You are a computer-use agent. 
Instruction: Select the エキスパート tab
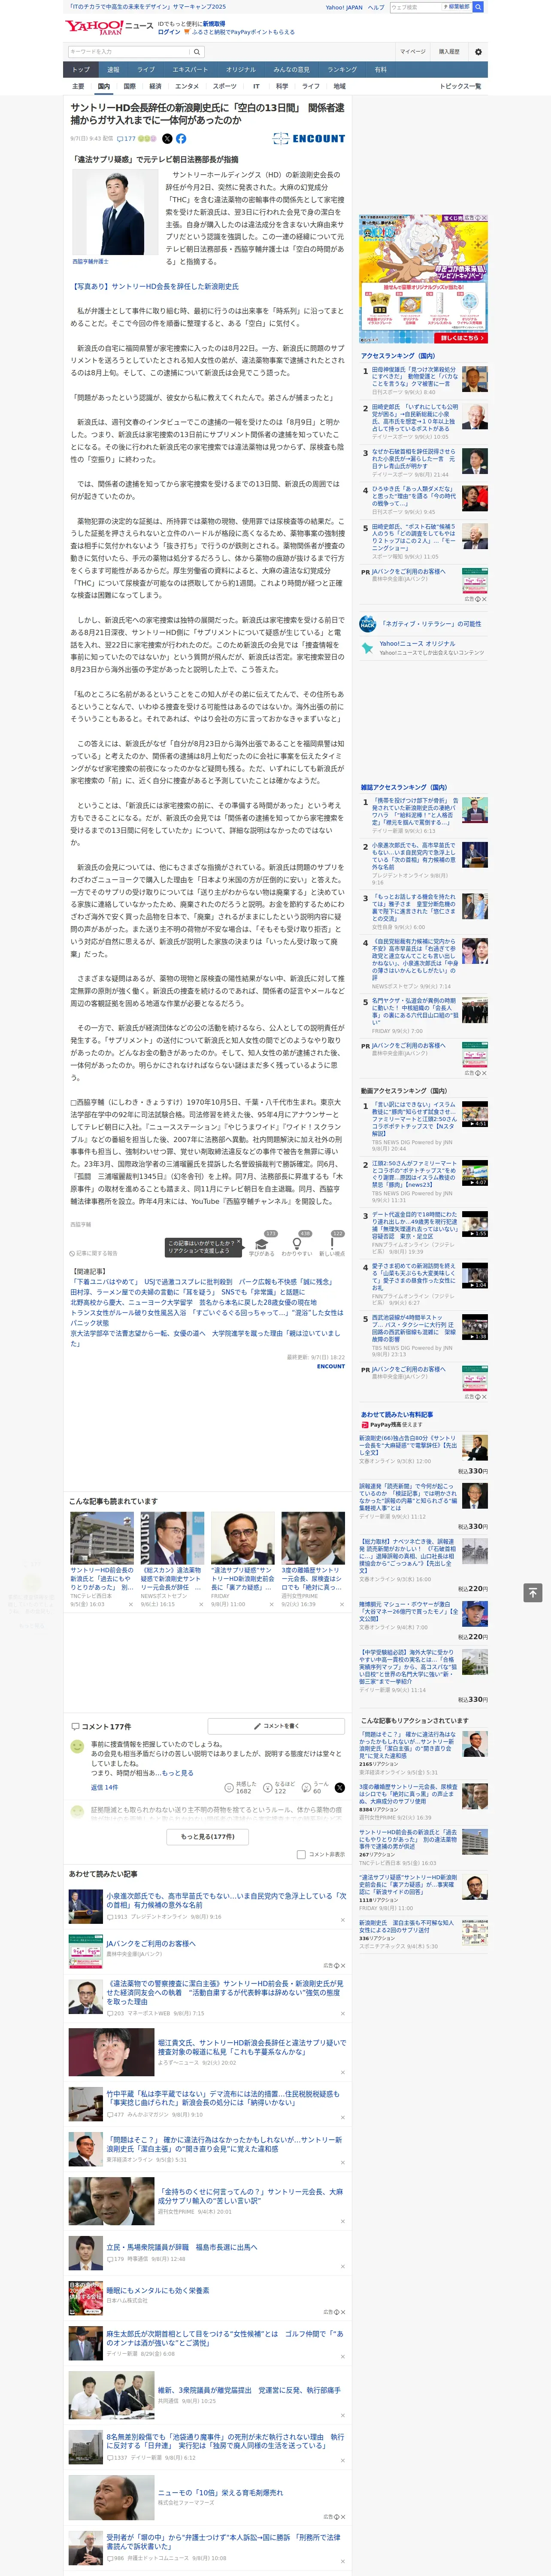pyautogui.click(x=190, y=70)
